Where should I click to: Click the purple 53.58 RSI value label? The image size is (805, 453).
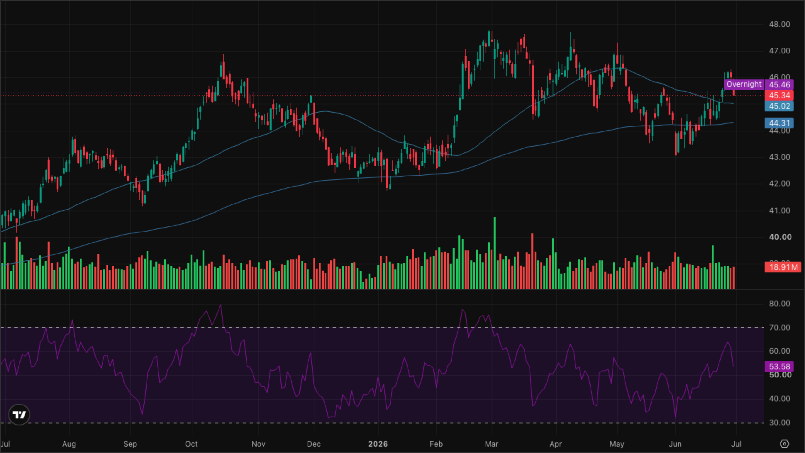(x=779, y=366)
